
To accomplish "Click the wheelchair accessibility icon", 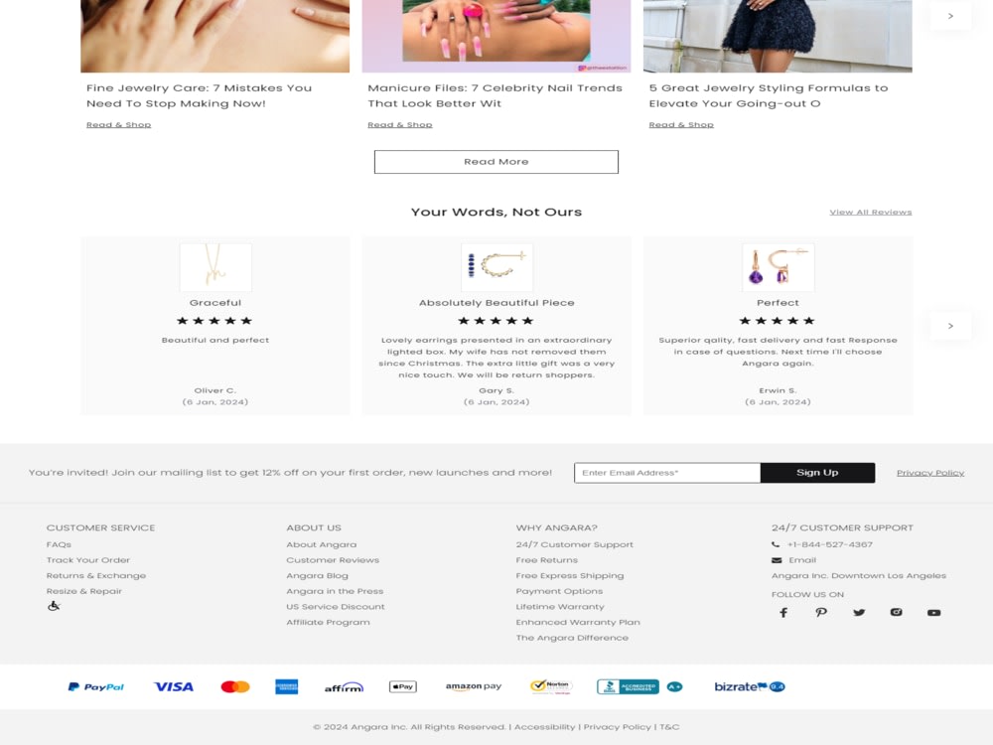I will pyautogui.click(x=54, y=606).
